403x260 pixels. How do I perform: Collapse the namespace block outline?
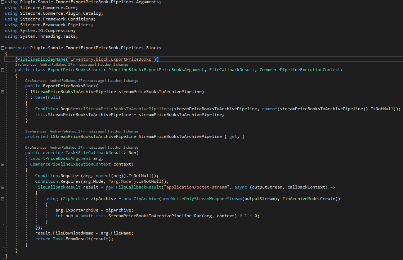[x=3, y=48]
